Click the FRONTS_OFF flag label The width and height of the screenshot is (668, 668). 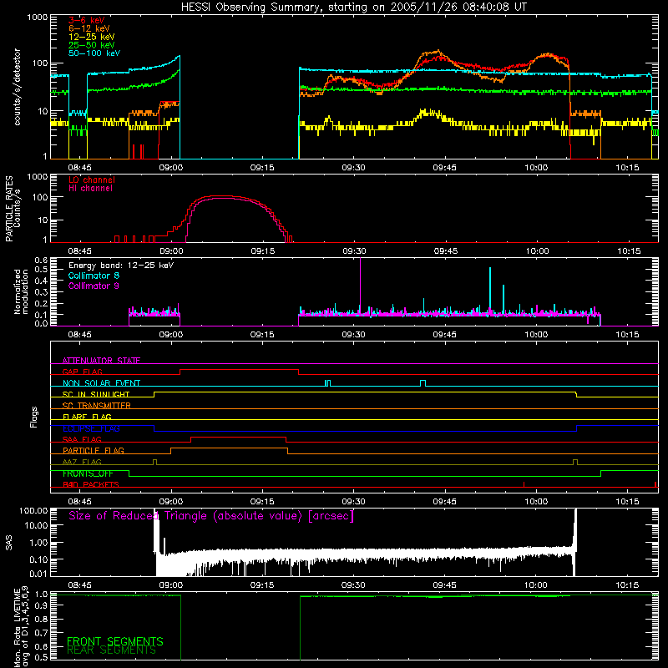pos(88,473)
